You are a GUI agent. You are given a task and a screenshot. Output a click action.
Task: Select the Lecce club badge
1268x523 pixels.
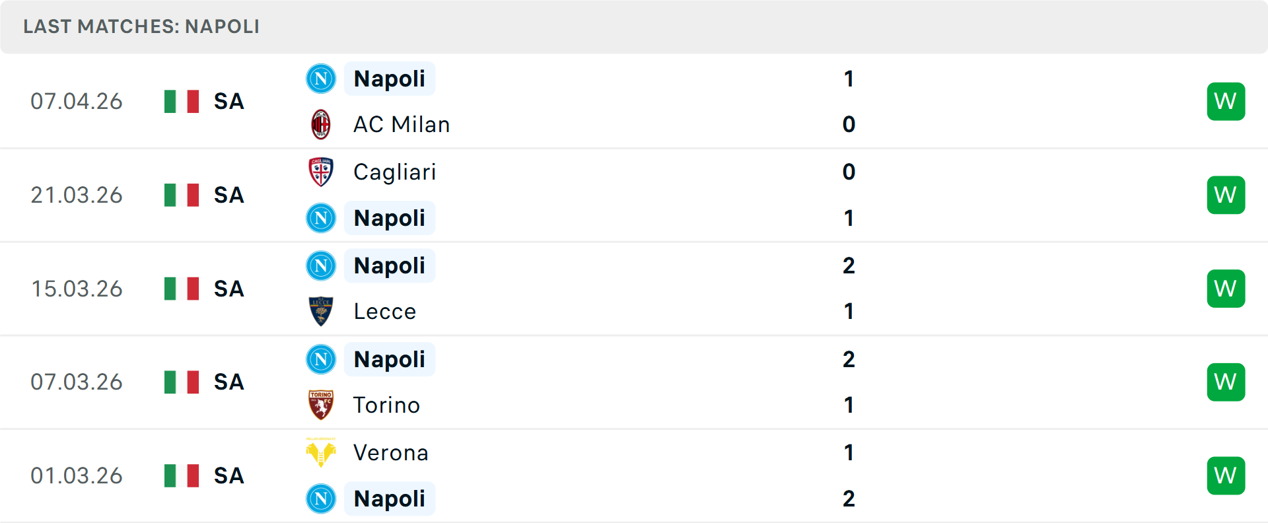321,311
